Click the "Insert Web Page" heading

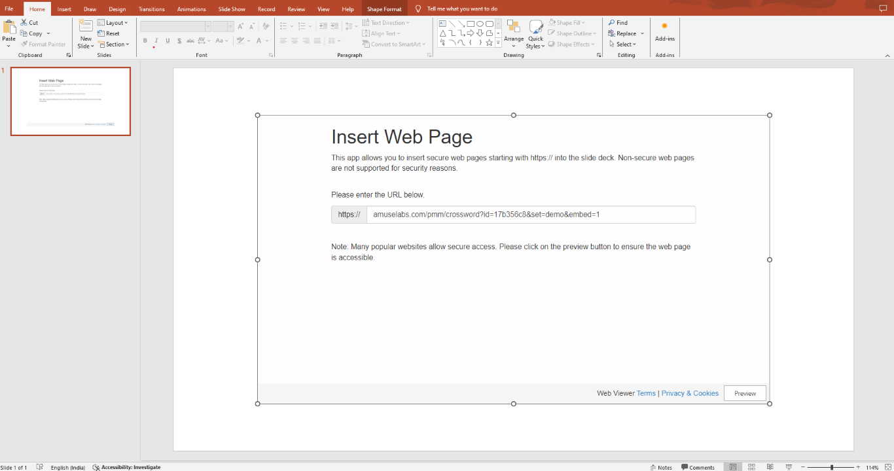tap(402, 137)
